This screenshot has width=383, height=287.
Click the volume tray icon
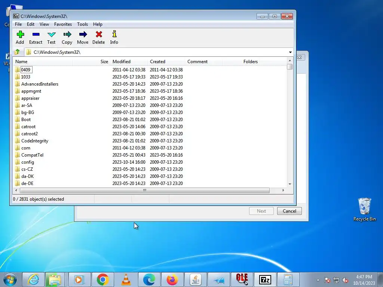point(345,280)
